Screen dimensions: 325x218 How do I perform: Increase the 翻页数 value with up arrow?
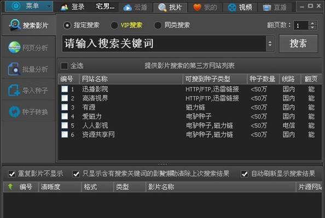(x=312, y=23)
